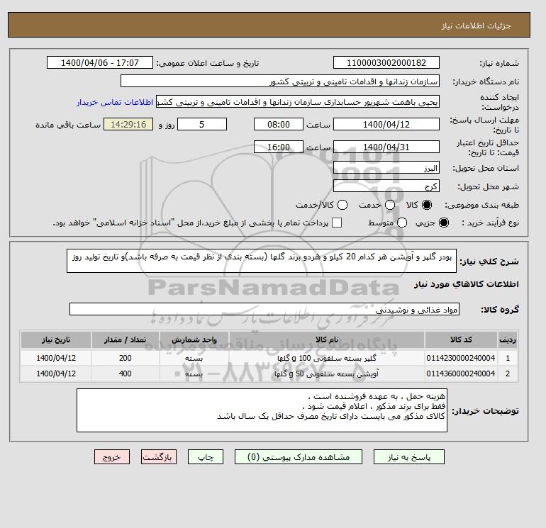Click the ردیف column header
Image resolution: width=546 pixels, height=528 pixels.
point(508,339)
